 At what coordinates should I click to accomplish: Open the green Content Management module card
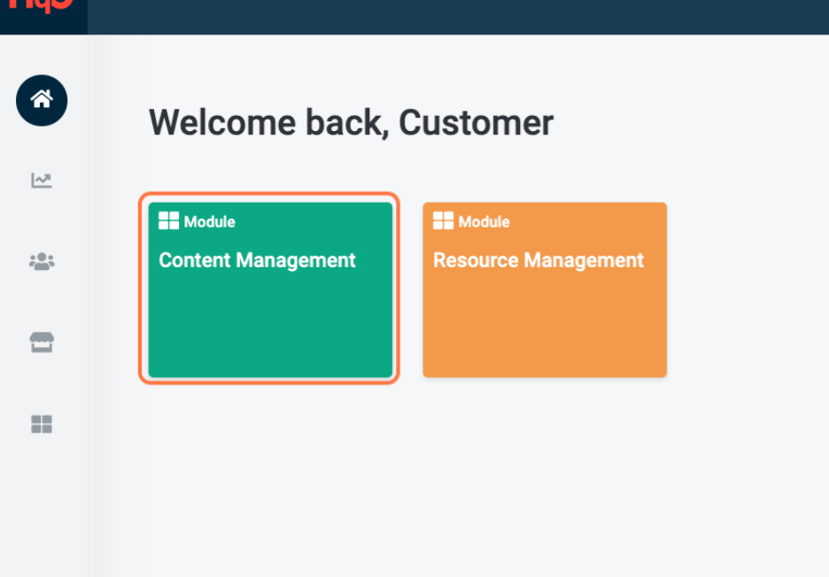click(x=270, y=289)
